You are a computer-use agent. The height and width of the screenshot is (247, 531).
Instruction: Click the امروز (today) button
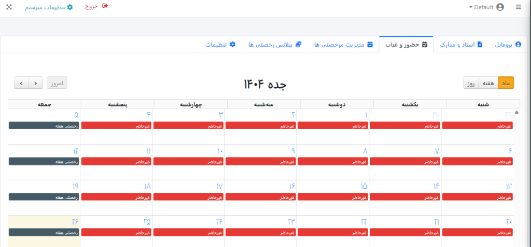[57, 83]
